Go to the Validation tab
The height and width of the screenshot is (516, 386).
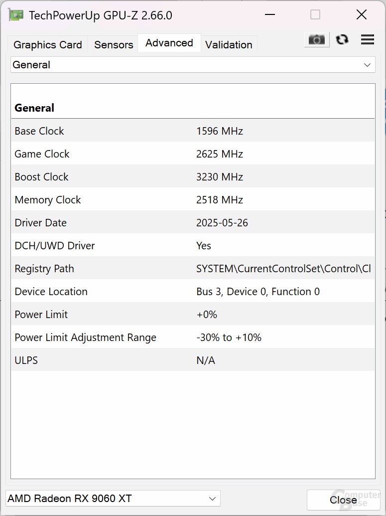coord(229,44)
